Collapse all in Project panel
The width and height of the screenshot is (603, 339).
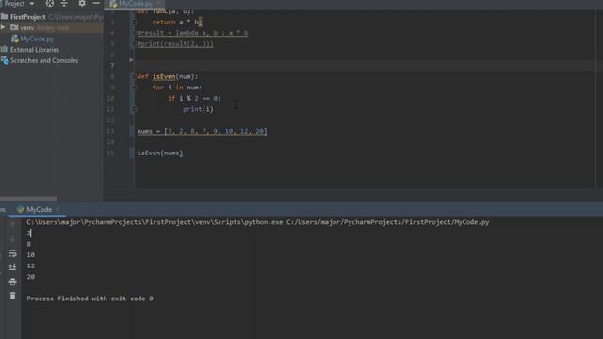tap(64, 4)
